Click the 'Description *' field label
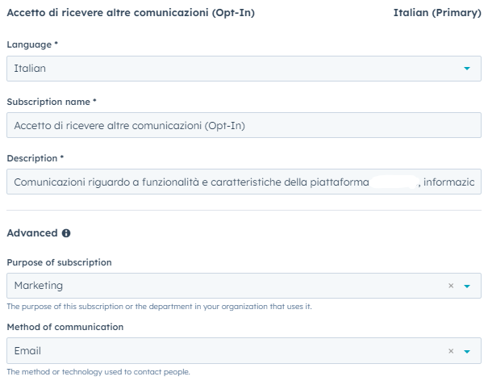The width and height of the screenshot is (488, 389). [35, 158]
